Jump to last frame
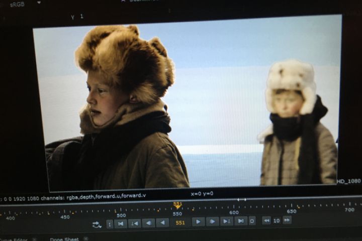This screenshot has height=241, width=362. [240, 221]
